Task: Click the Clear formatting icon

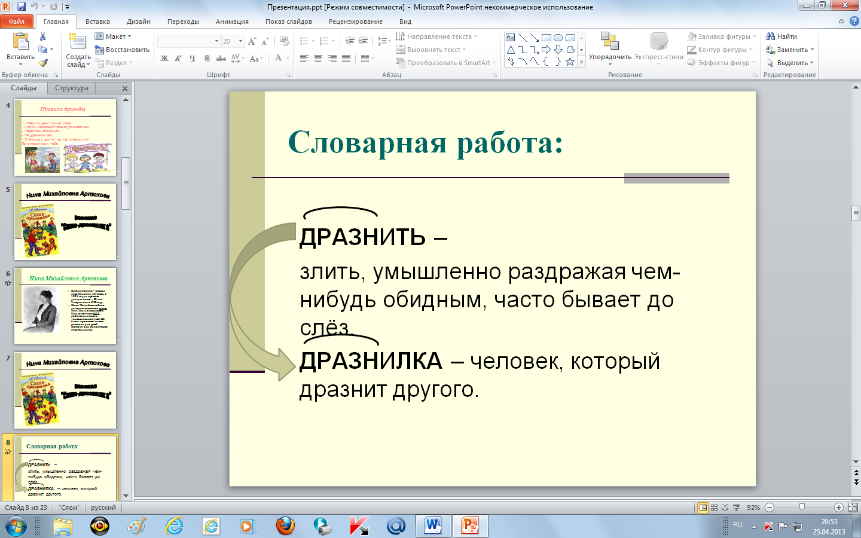Action: pos(285,41)
